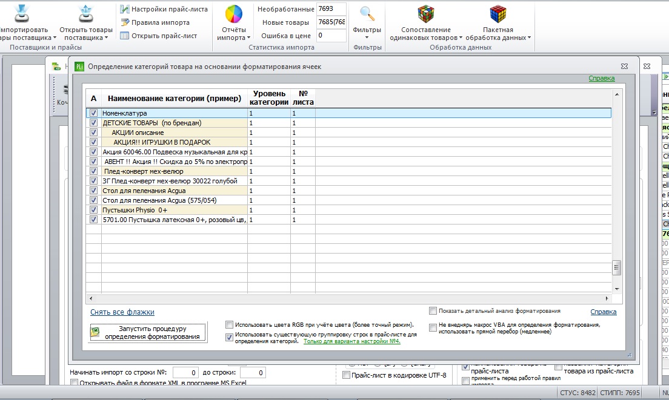Close the category definition dialog
Screen dimensions: 669x400
coord(624,67)
